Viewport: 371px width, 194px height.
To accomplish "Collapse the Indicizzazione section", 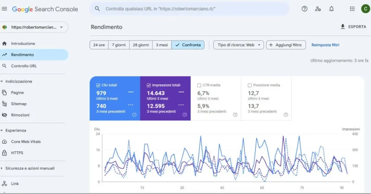I will (x=2, y=81).
